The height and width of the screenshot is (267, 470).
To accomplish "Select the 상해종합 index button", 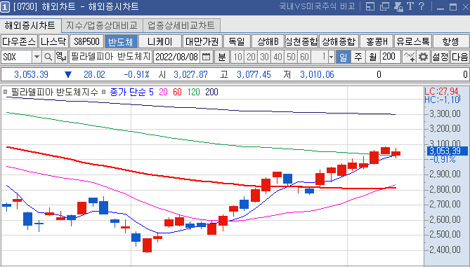I will point(339,41).
